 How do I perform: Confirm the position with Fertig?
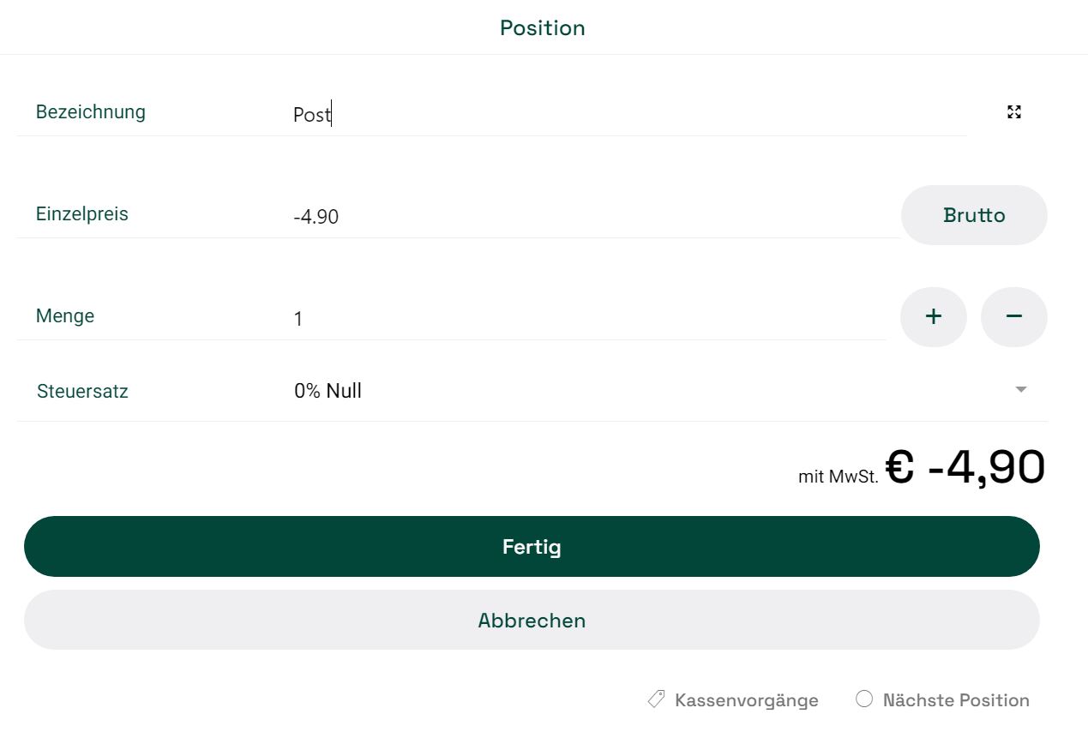click(x=532, y=547)
